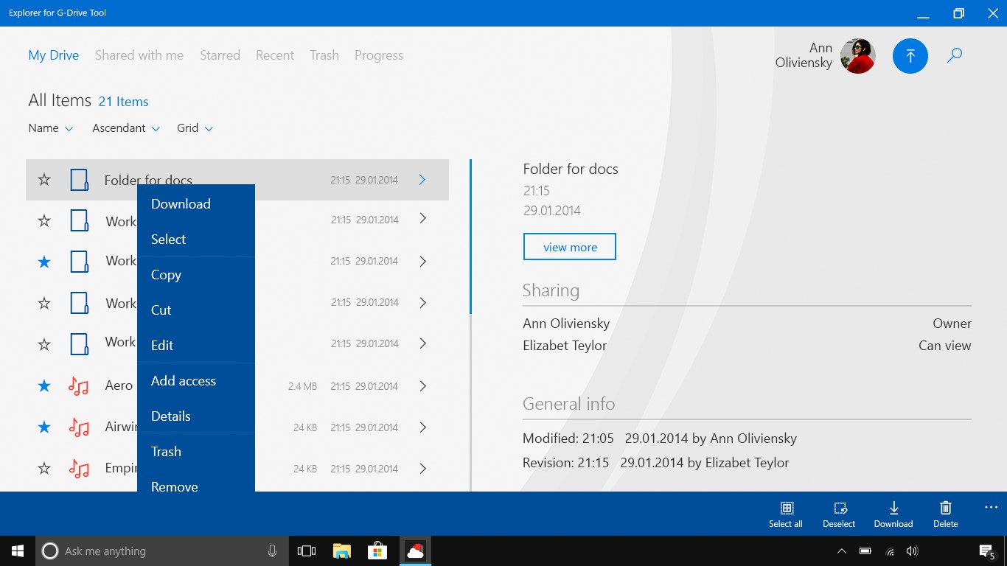This screenshot has height=566, width=1007.
Task: Click the chevron on the Aero row
Action: pos(422,385)
